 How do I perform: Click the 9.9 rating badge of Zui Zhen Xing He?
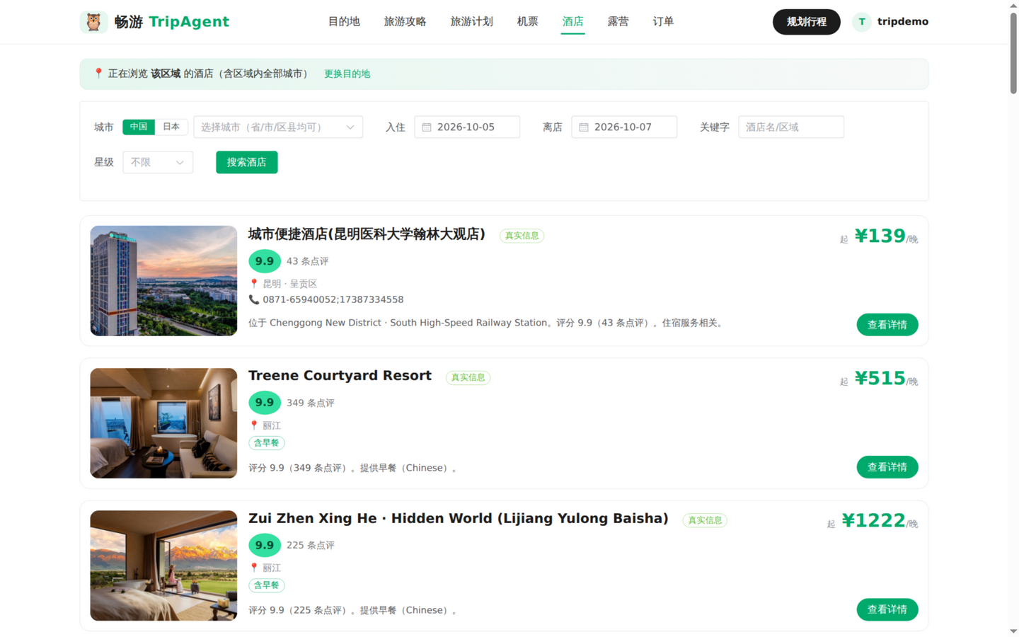(265, 545)
